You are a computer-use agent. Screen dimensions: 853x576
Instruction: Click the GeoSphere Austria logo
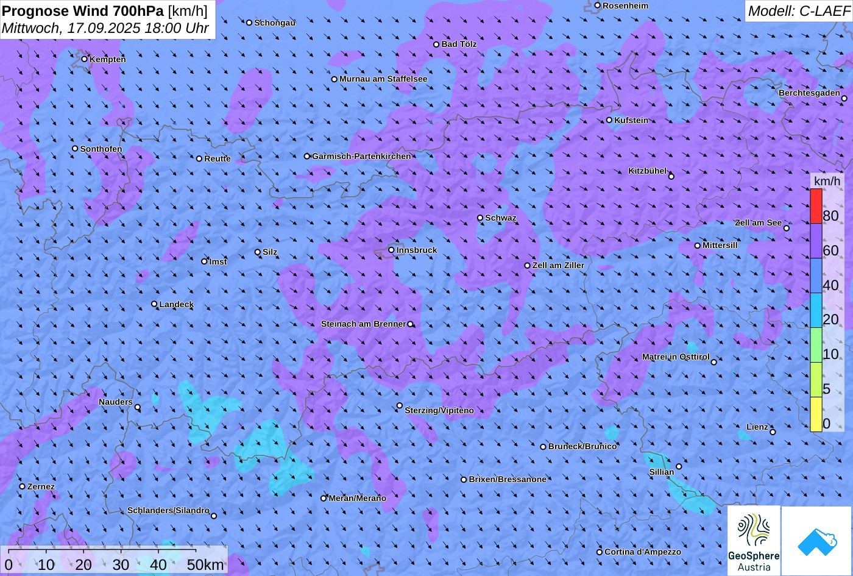pos(754,541)
